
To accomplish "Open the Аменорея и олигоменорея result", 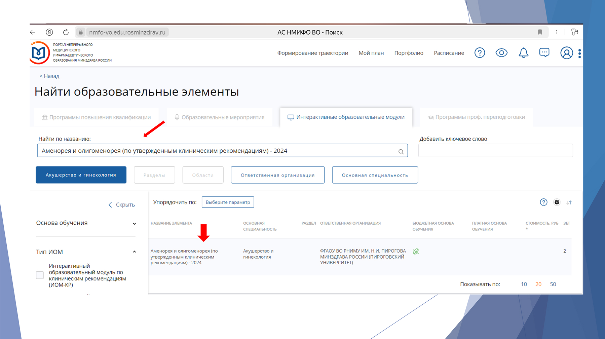I will point(184,257).
